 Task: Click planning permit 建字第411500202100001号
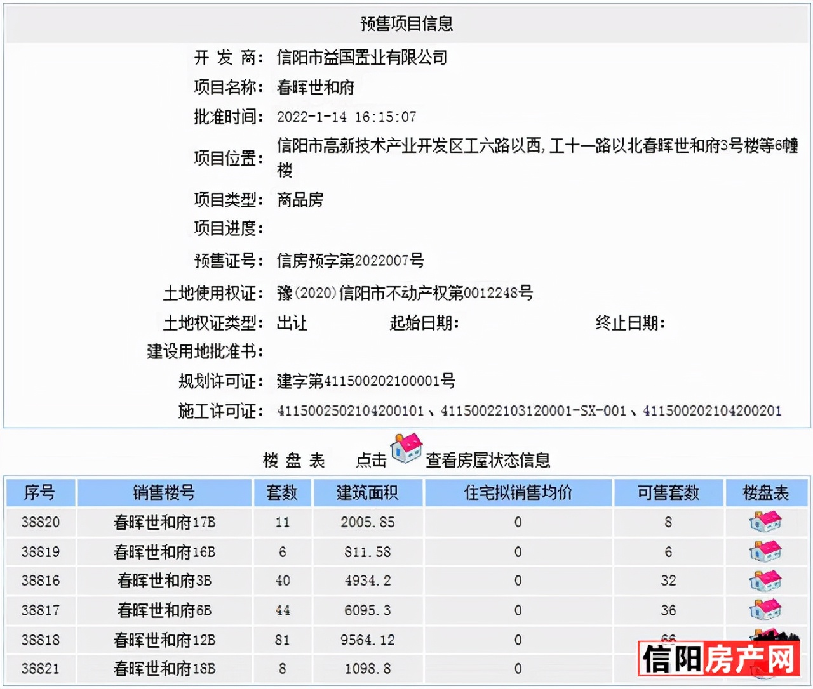(366, 381)
